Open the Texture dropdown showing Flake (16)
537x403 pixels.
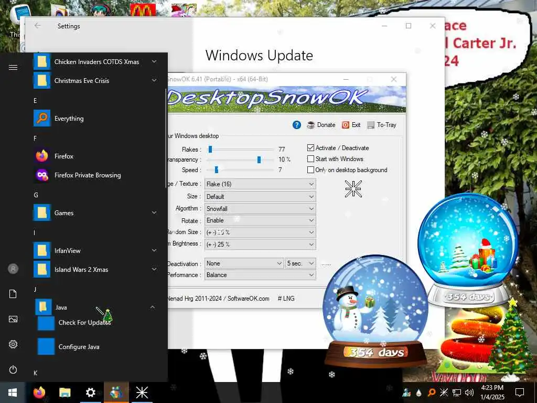[260, 184]
